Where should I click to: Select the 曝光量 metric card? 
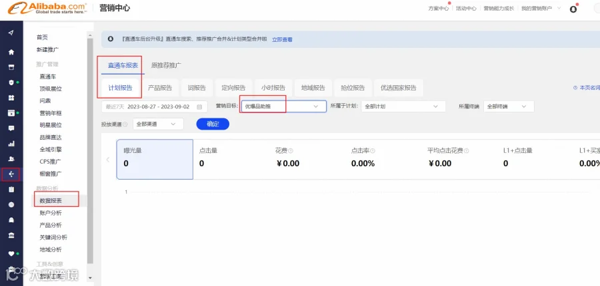coord(155,159)
